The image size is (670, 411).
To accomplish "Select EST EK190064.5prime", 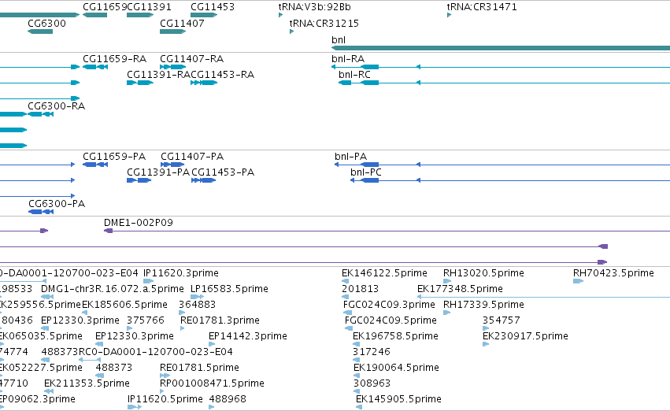I will pos(396,368).
